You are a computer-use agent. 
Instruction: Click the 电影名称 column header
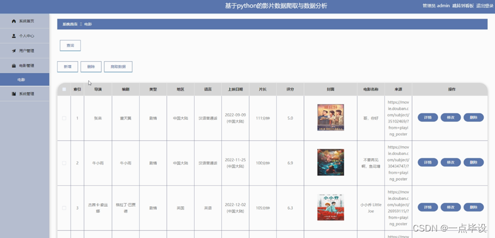(x=371, y=90)
